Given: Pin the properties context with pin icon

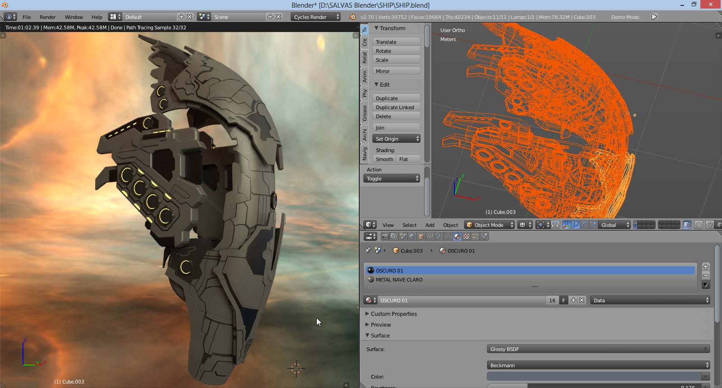Looking at the screenshot, I should coord(368,250).
